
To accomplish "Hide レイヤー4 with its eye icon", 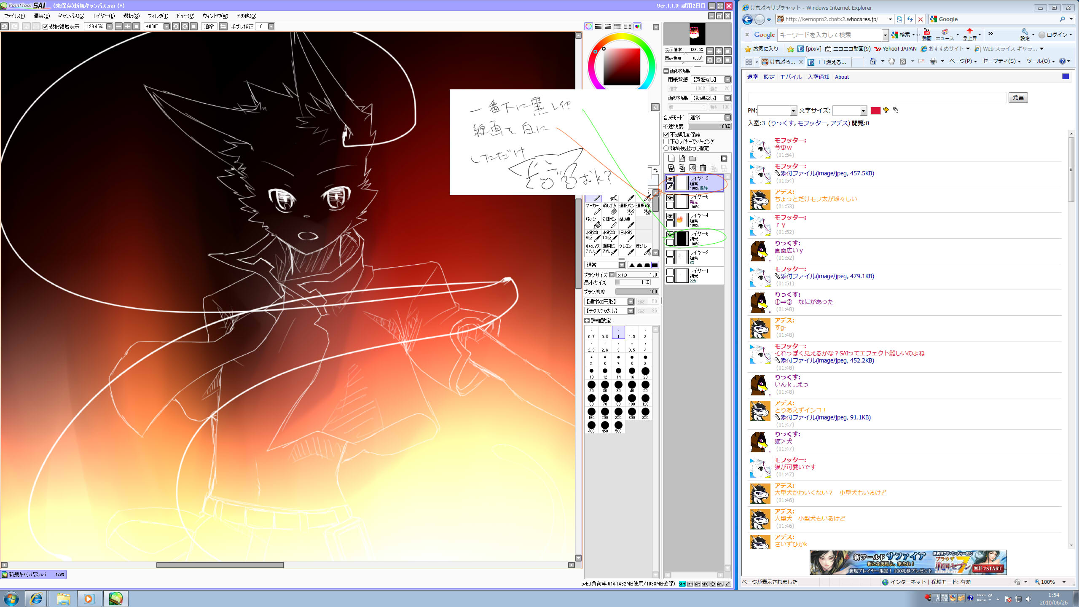I will tap(670, 216).
